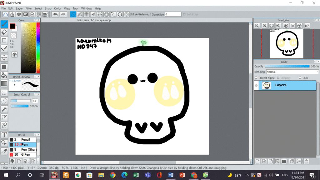Toggle the Soft Edge checkbox
The height and width of the screenshot is (180, 320).
click(x=184, y=14)
